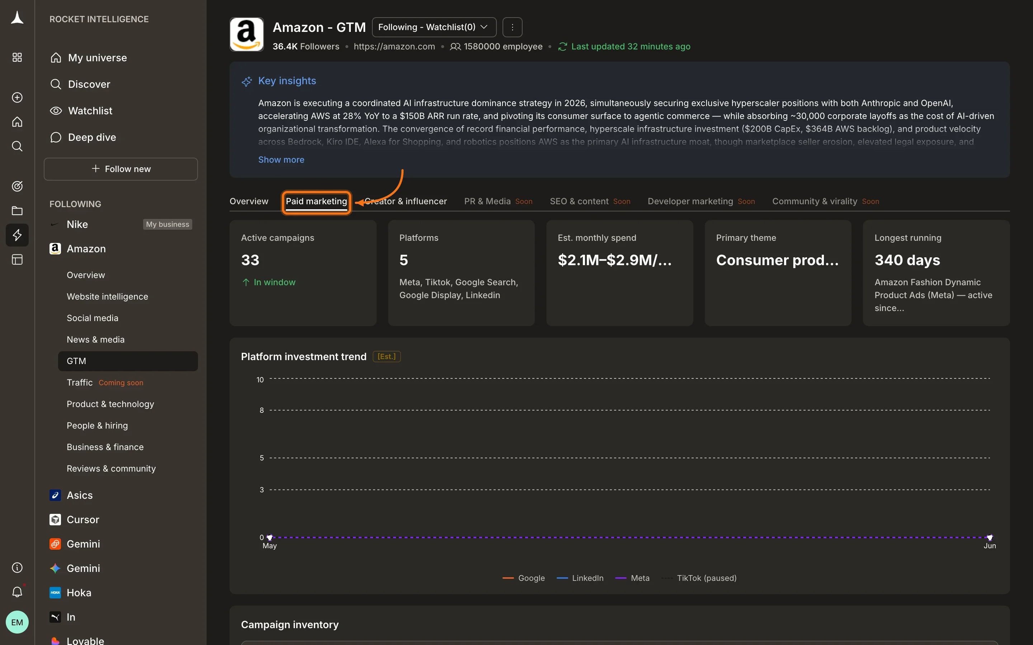Expand Hoka in the following list
The width and height of the screenshot is (1033, 645).
coord(79,593)
